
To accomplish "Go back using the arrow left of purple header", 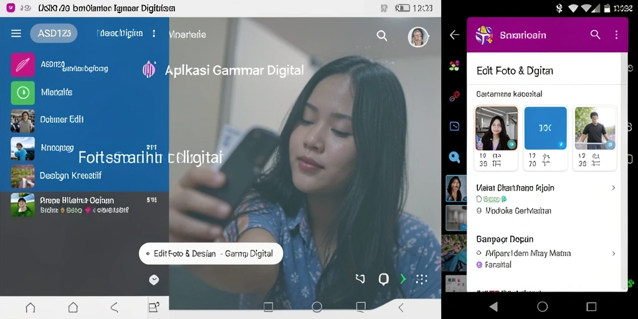I will tap(454, 35).
